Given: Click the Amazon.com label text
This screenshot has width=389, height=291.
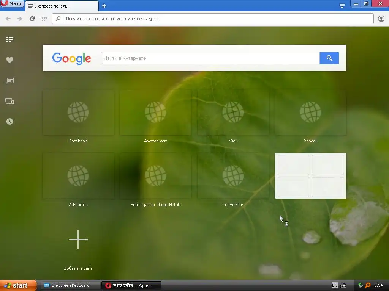Looking at the screenshot, I should pos(155,141).
